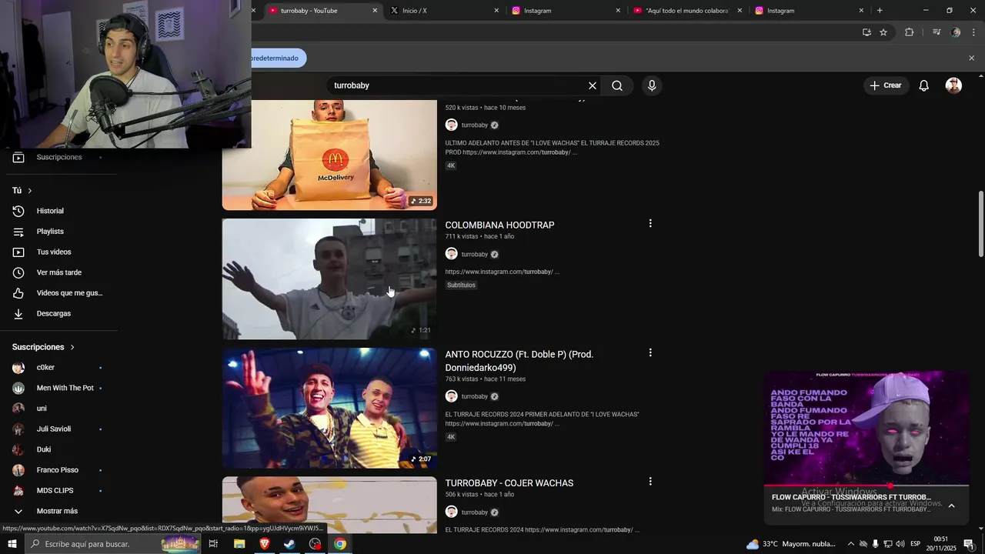Open the COLOMBIANA HOODTRAP video title
The width and height of the screenshot is (985, 554).
point(499,225)
